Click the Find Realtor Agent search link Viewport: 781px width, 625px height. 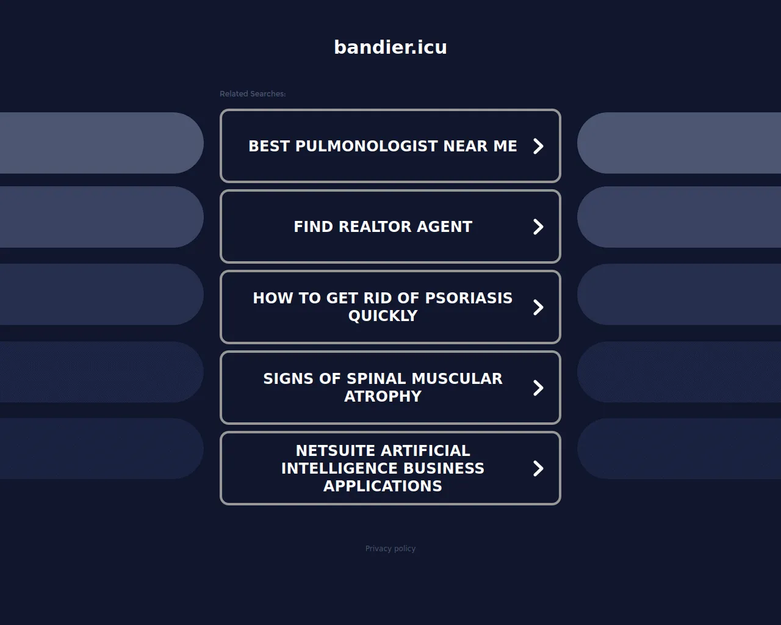[x=383, y=226]
